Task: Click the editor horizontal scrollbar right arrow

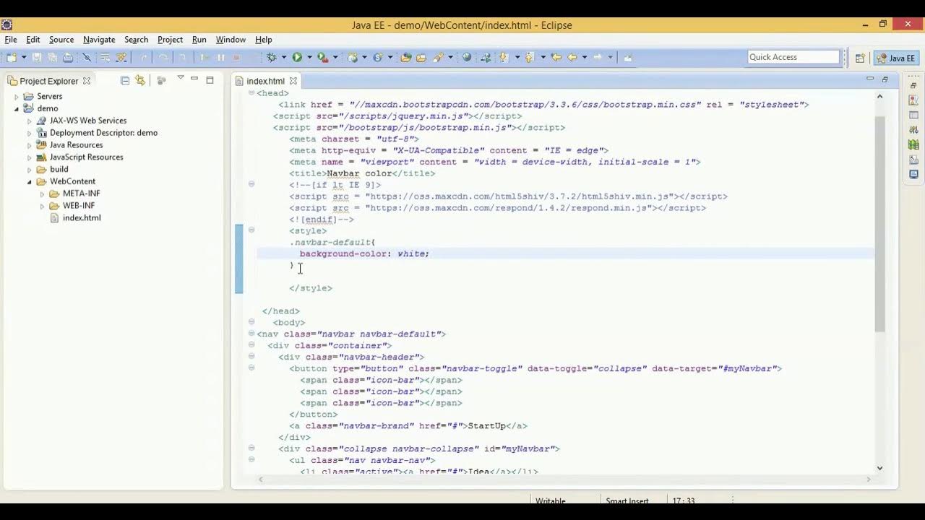Action: point(869,479)
